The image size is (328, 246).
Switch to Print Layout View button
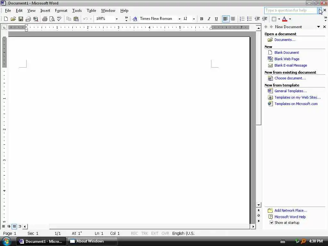pyautogui.click(x=14, y=226)
